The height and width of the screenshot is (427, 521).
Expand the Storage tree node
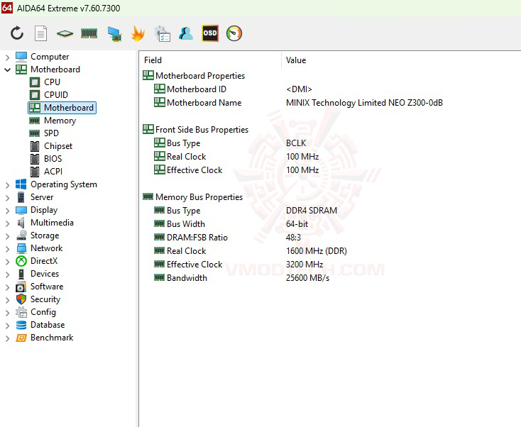click(x=7, y=236)
